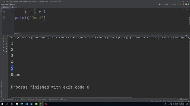
Task: Open the File menu
Action: pyautogui.click(x=4, y=1)
